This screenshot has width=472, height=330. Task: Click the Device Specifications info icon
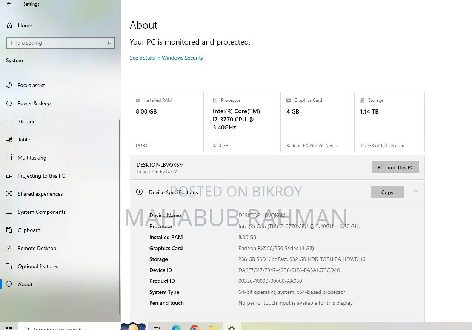click(x=139, y=192)
